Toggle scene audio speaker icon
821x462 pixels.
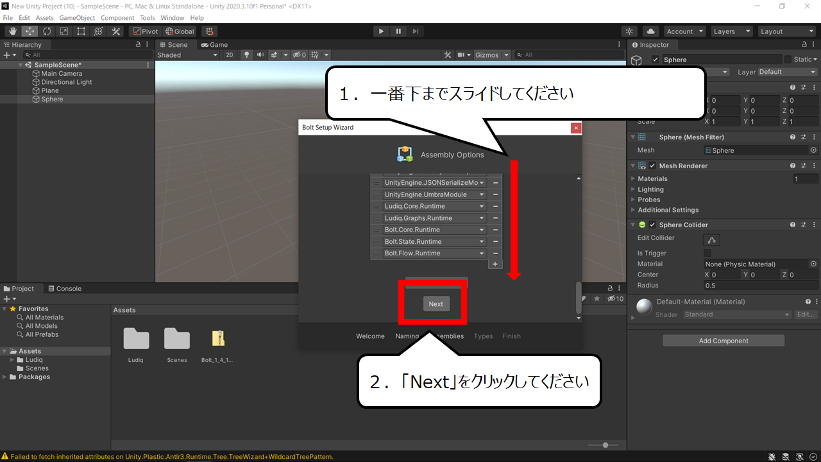point(260,55)
